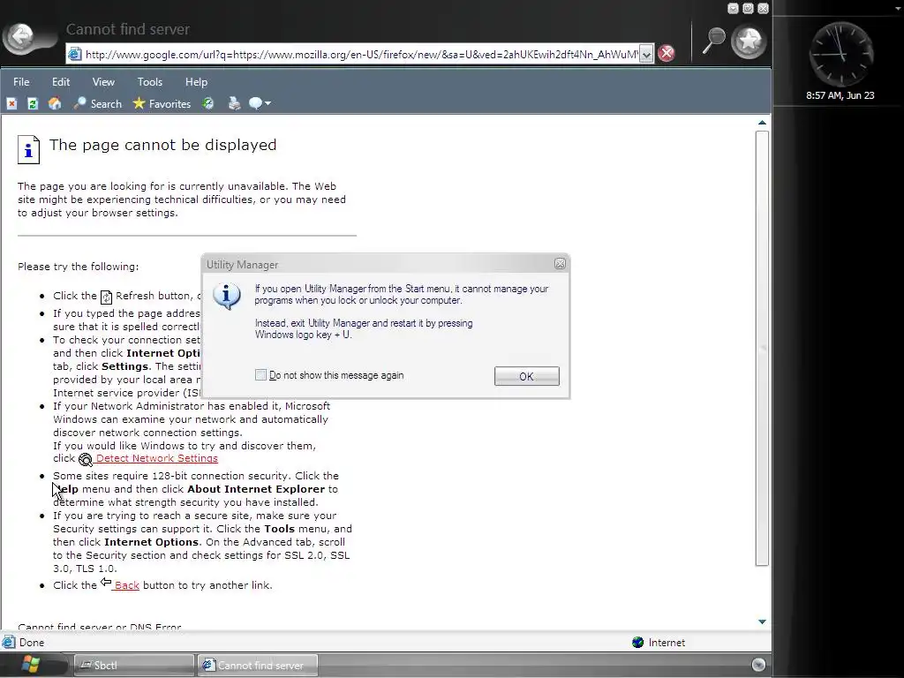The image size is (904, 678).
Task: Open the Tools menu
Action: (150, 82)
